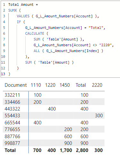Click G_L_Amount_Numbers[Account] on line 5
Image resolution: width=120 pixels, height=160 pixels.
[x=53, y=28]
